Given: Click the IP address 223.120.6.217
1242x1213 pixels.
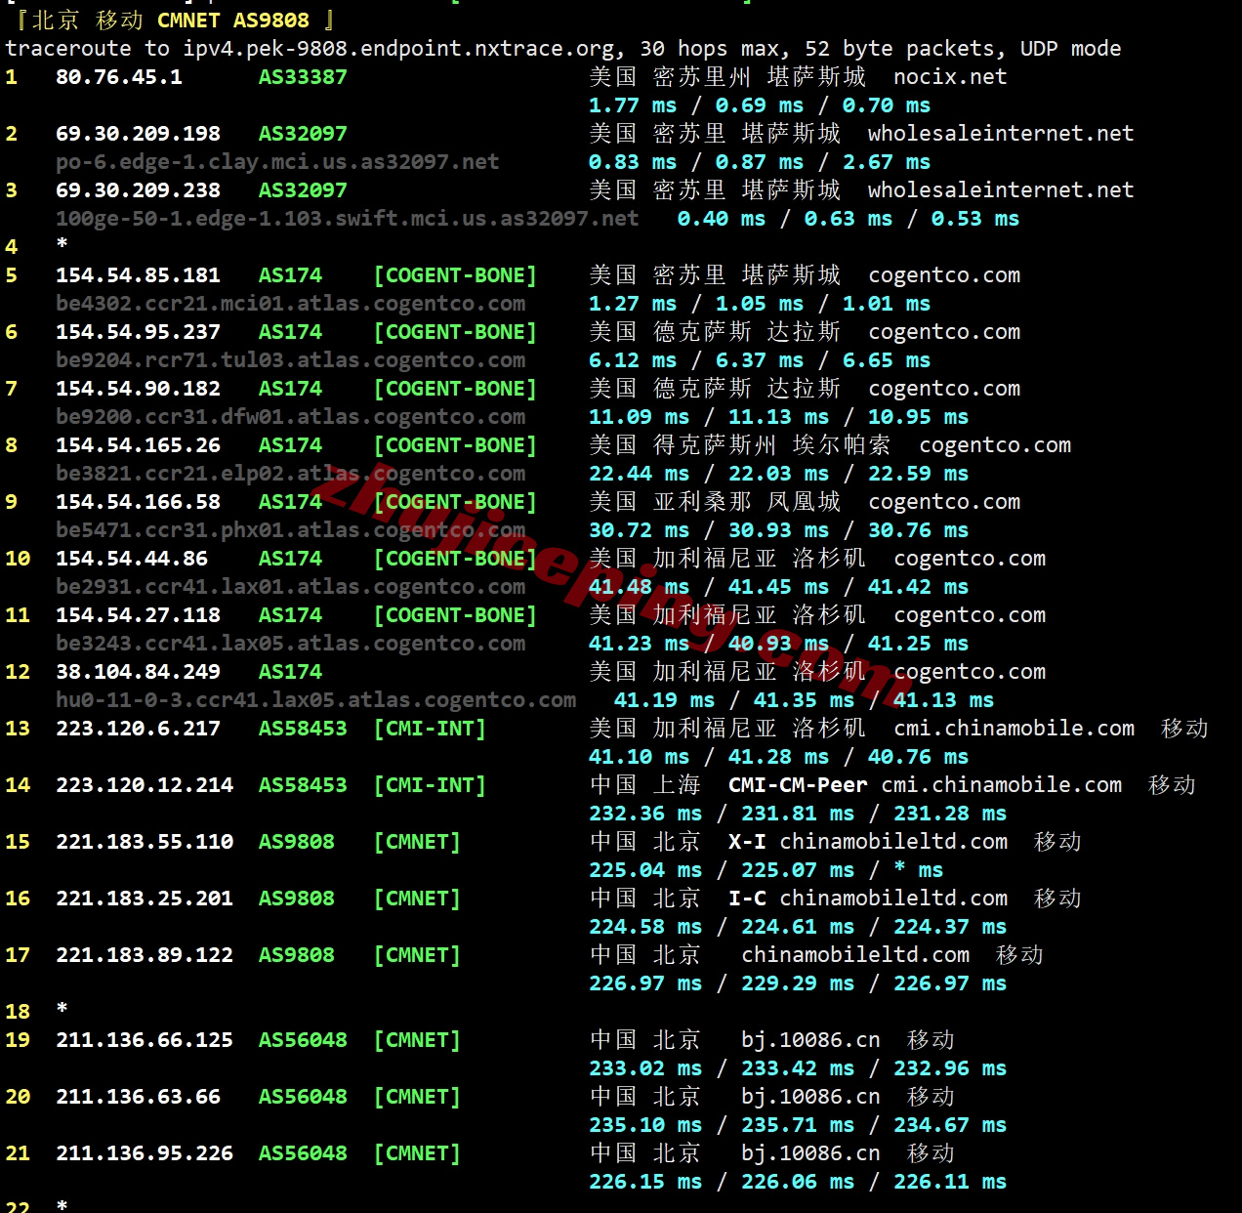Looking at the screenshot, I should [x=138, y=729].
